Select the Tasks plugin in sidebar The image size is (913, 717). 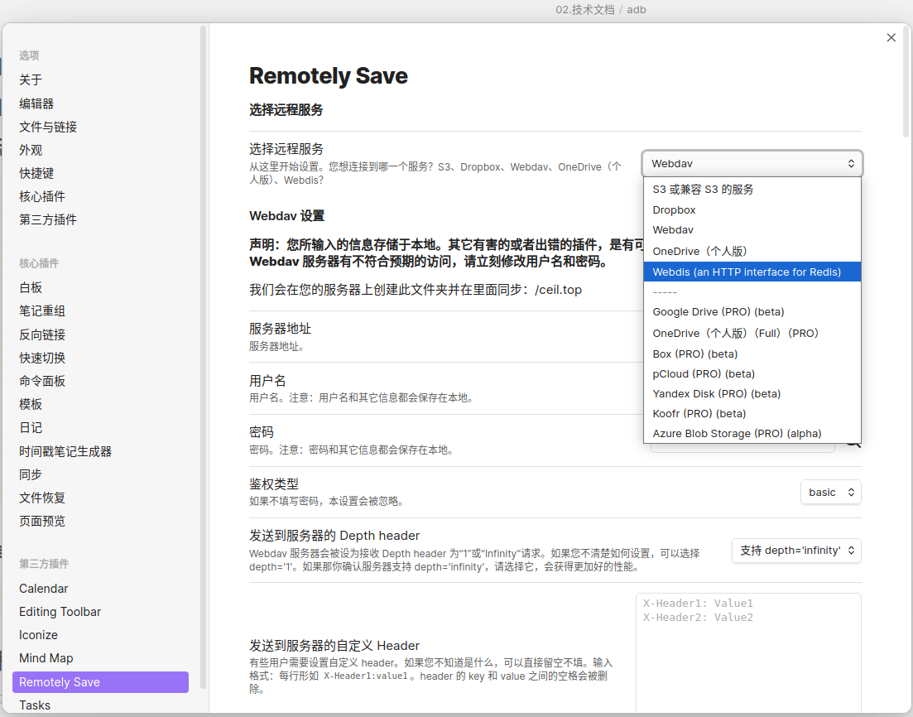click(x=34, y=705)
